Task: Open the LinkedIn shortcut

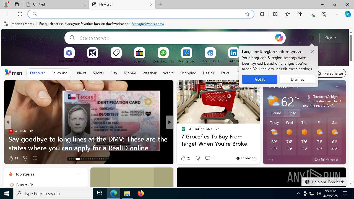Action: (233, 55)
